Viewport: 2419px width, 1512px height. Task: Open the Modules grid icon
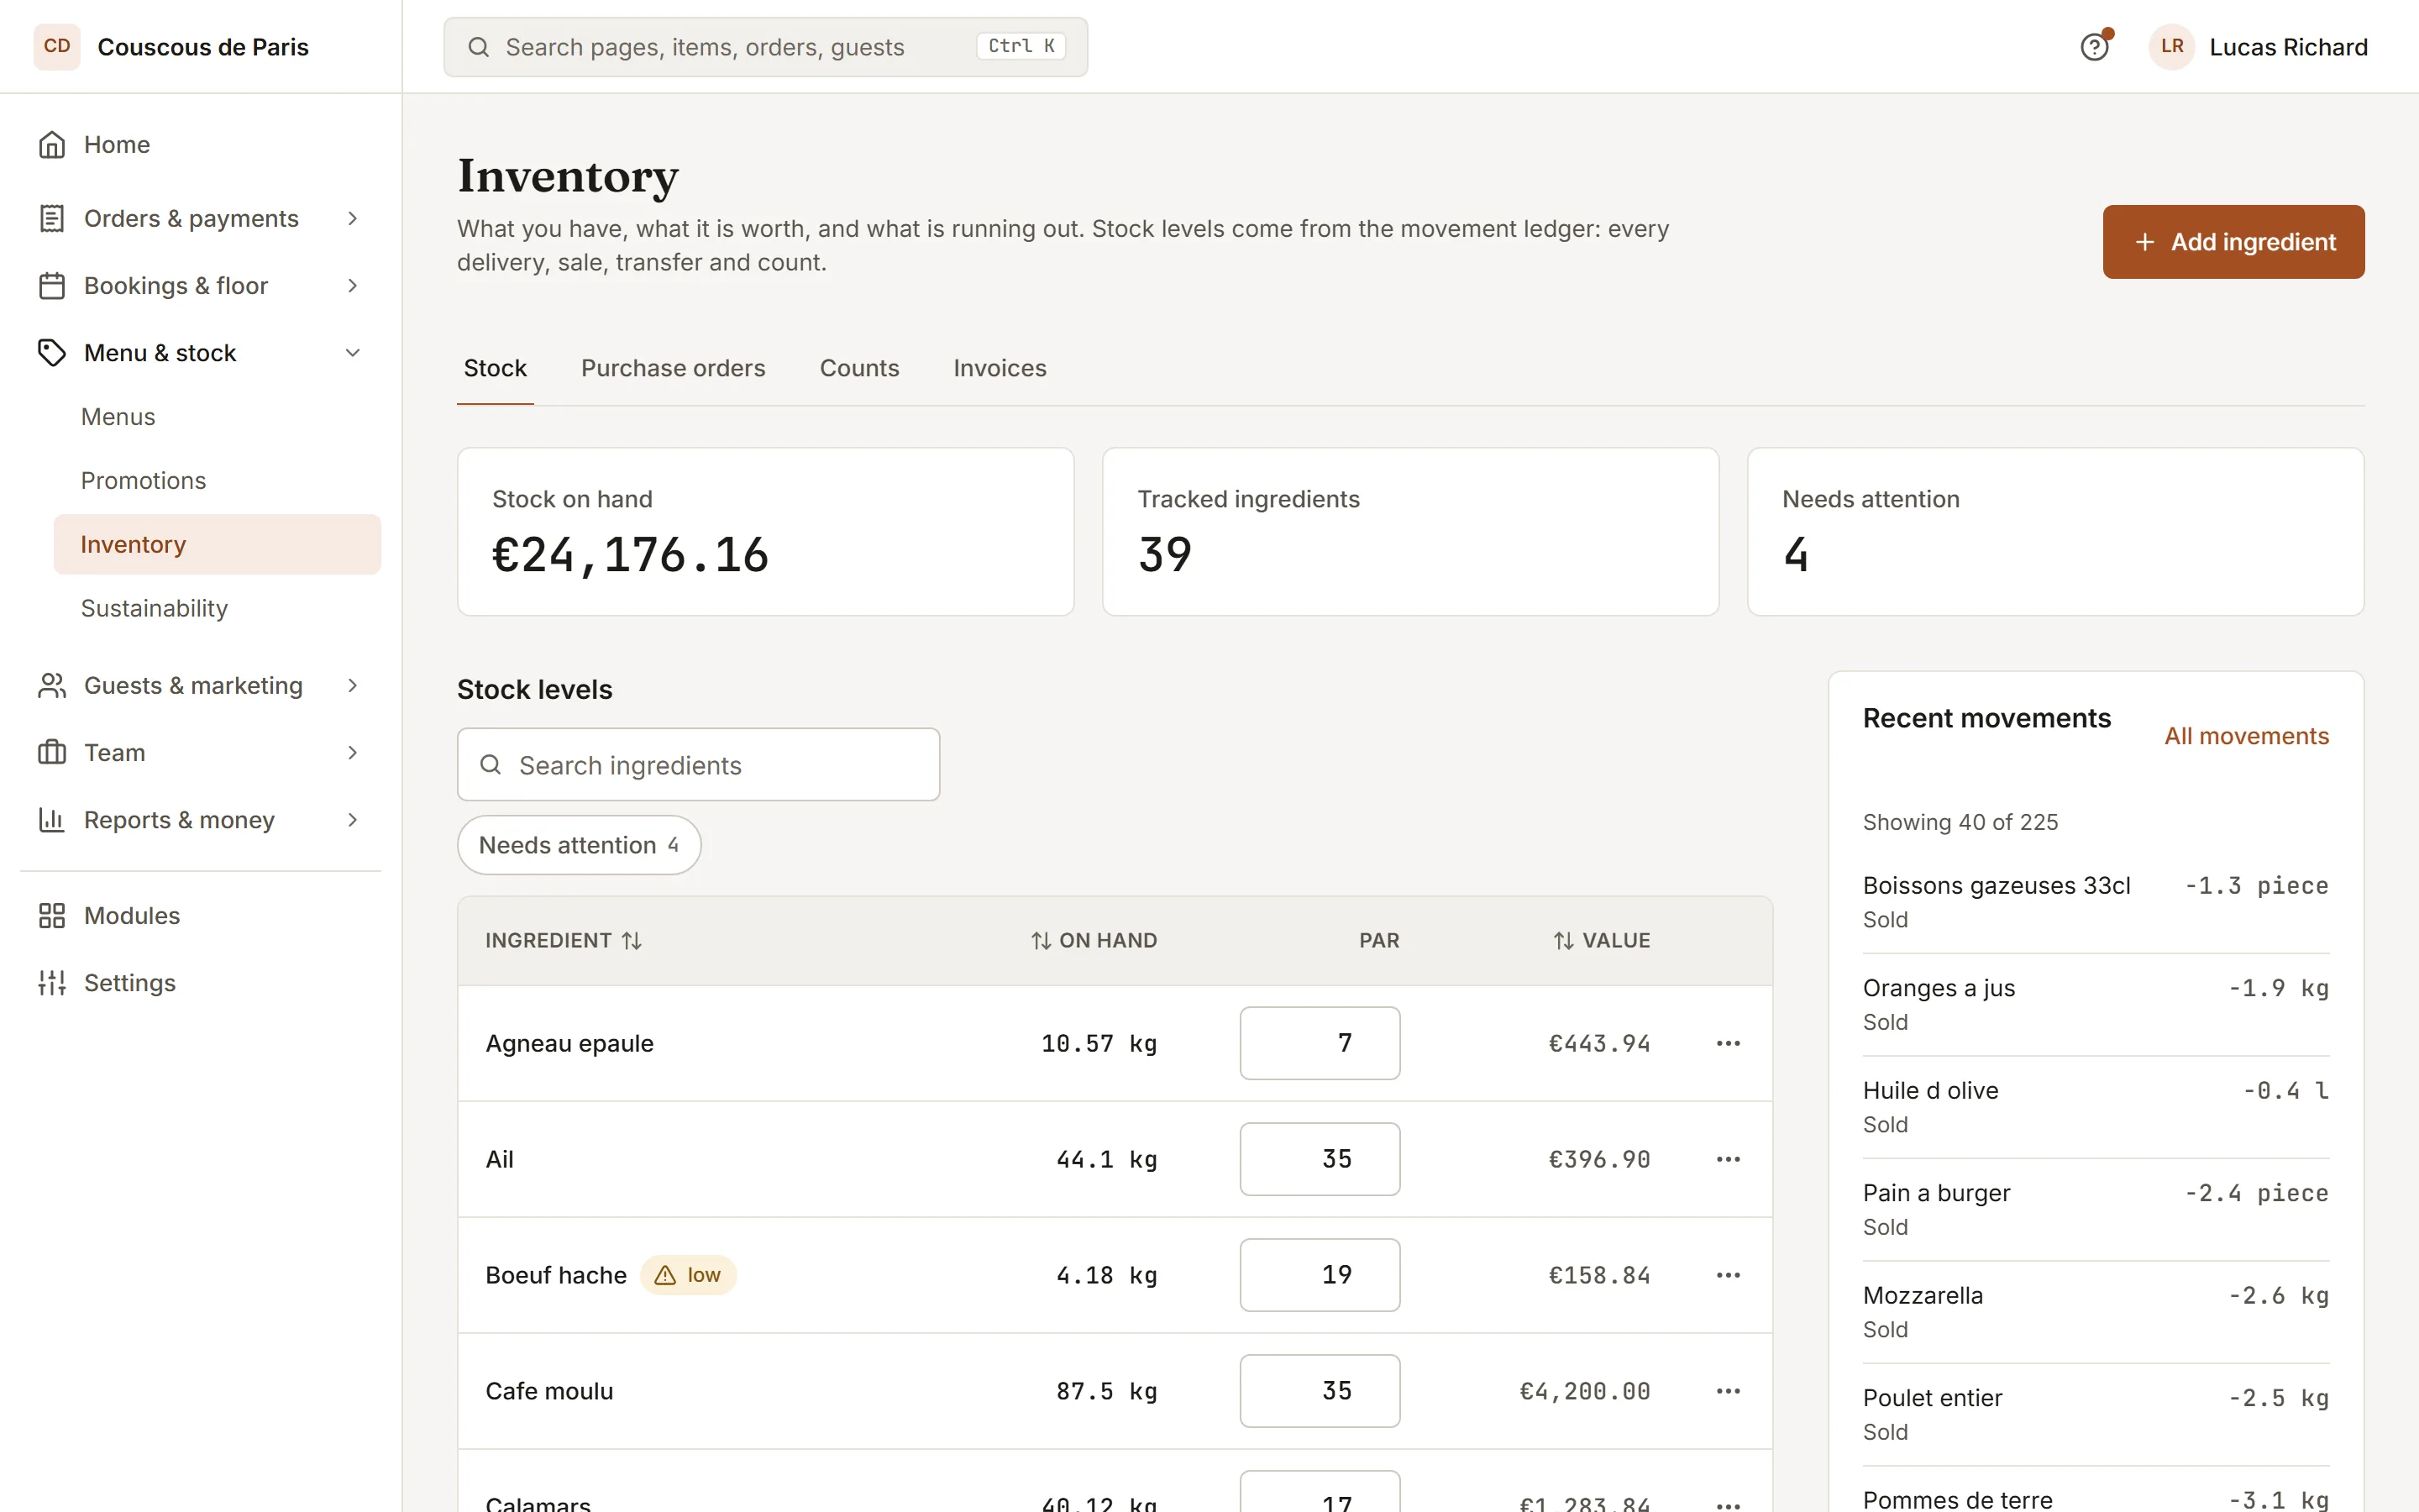click(x=52, y=916)
